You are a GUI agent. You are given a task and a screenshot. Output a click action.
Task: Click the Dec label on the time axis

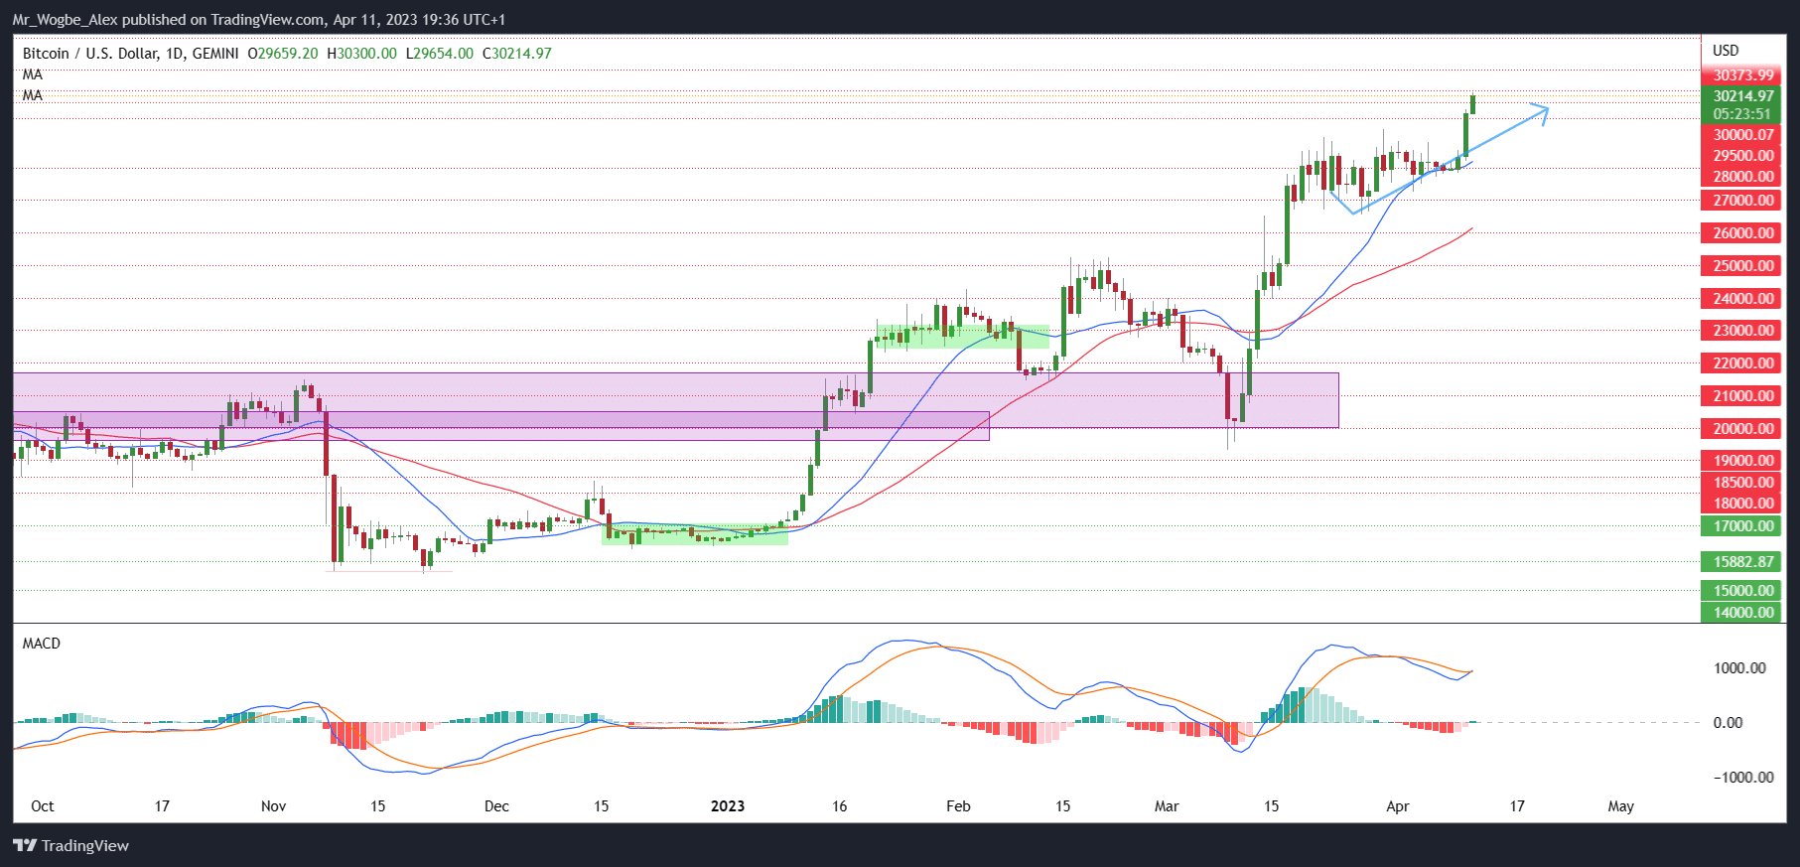[x=496, y=806]
